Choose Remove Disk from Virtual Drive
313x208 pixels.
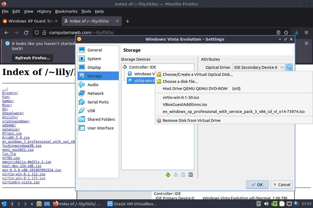coord(234,121)
